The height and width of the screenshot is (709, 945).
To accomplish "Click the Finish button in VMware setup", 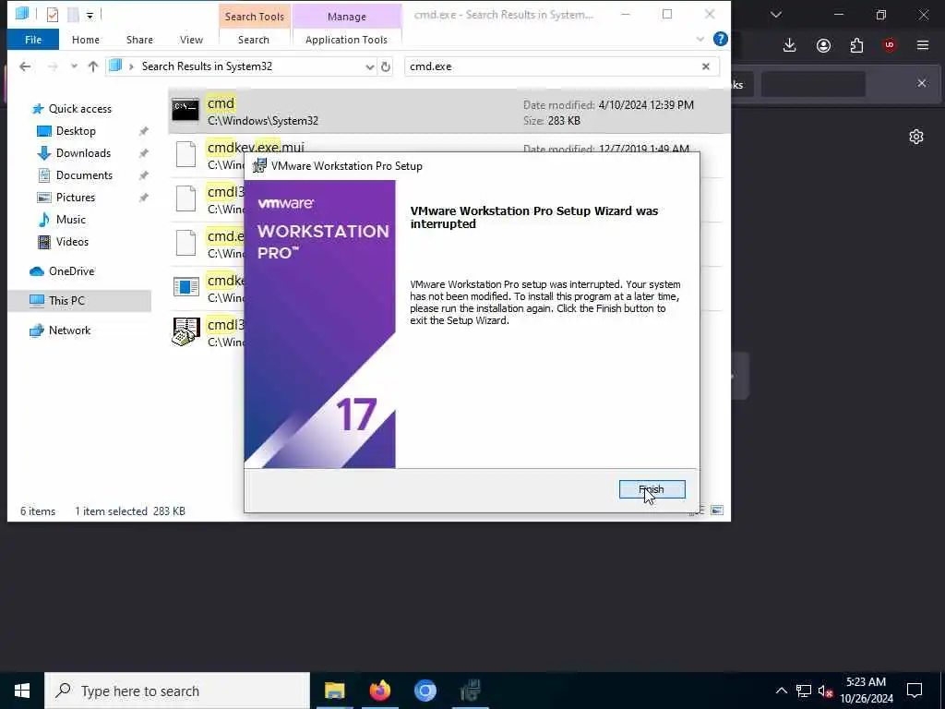I will coord(652,489).
